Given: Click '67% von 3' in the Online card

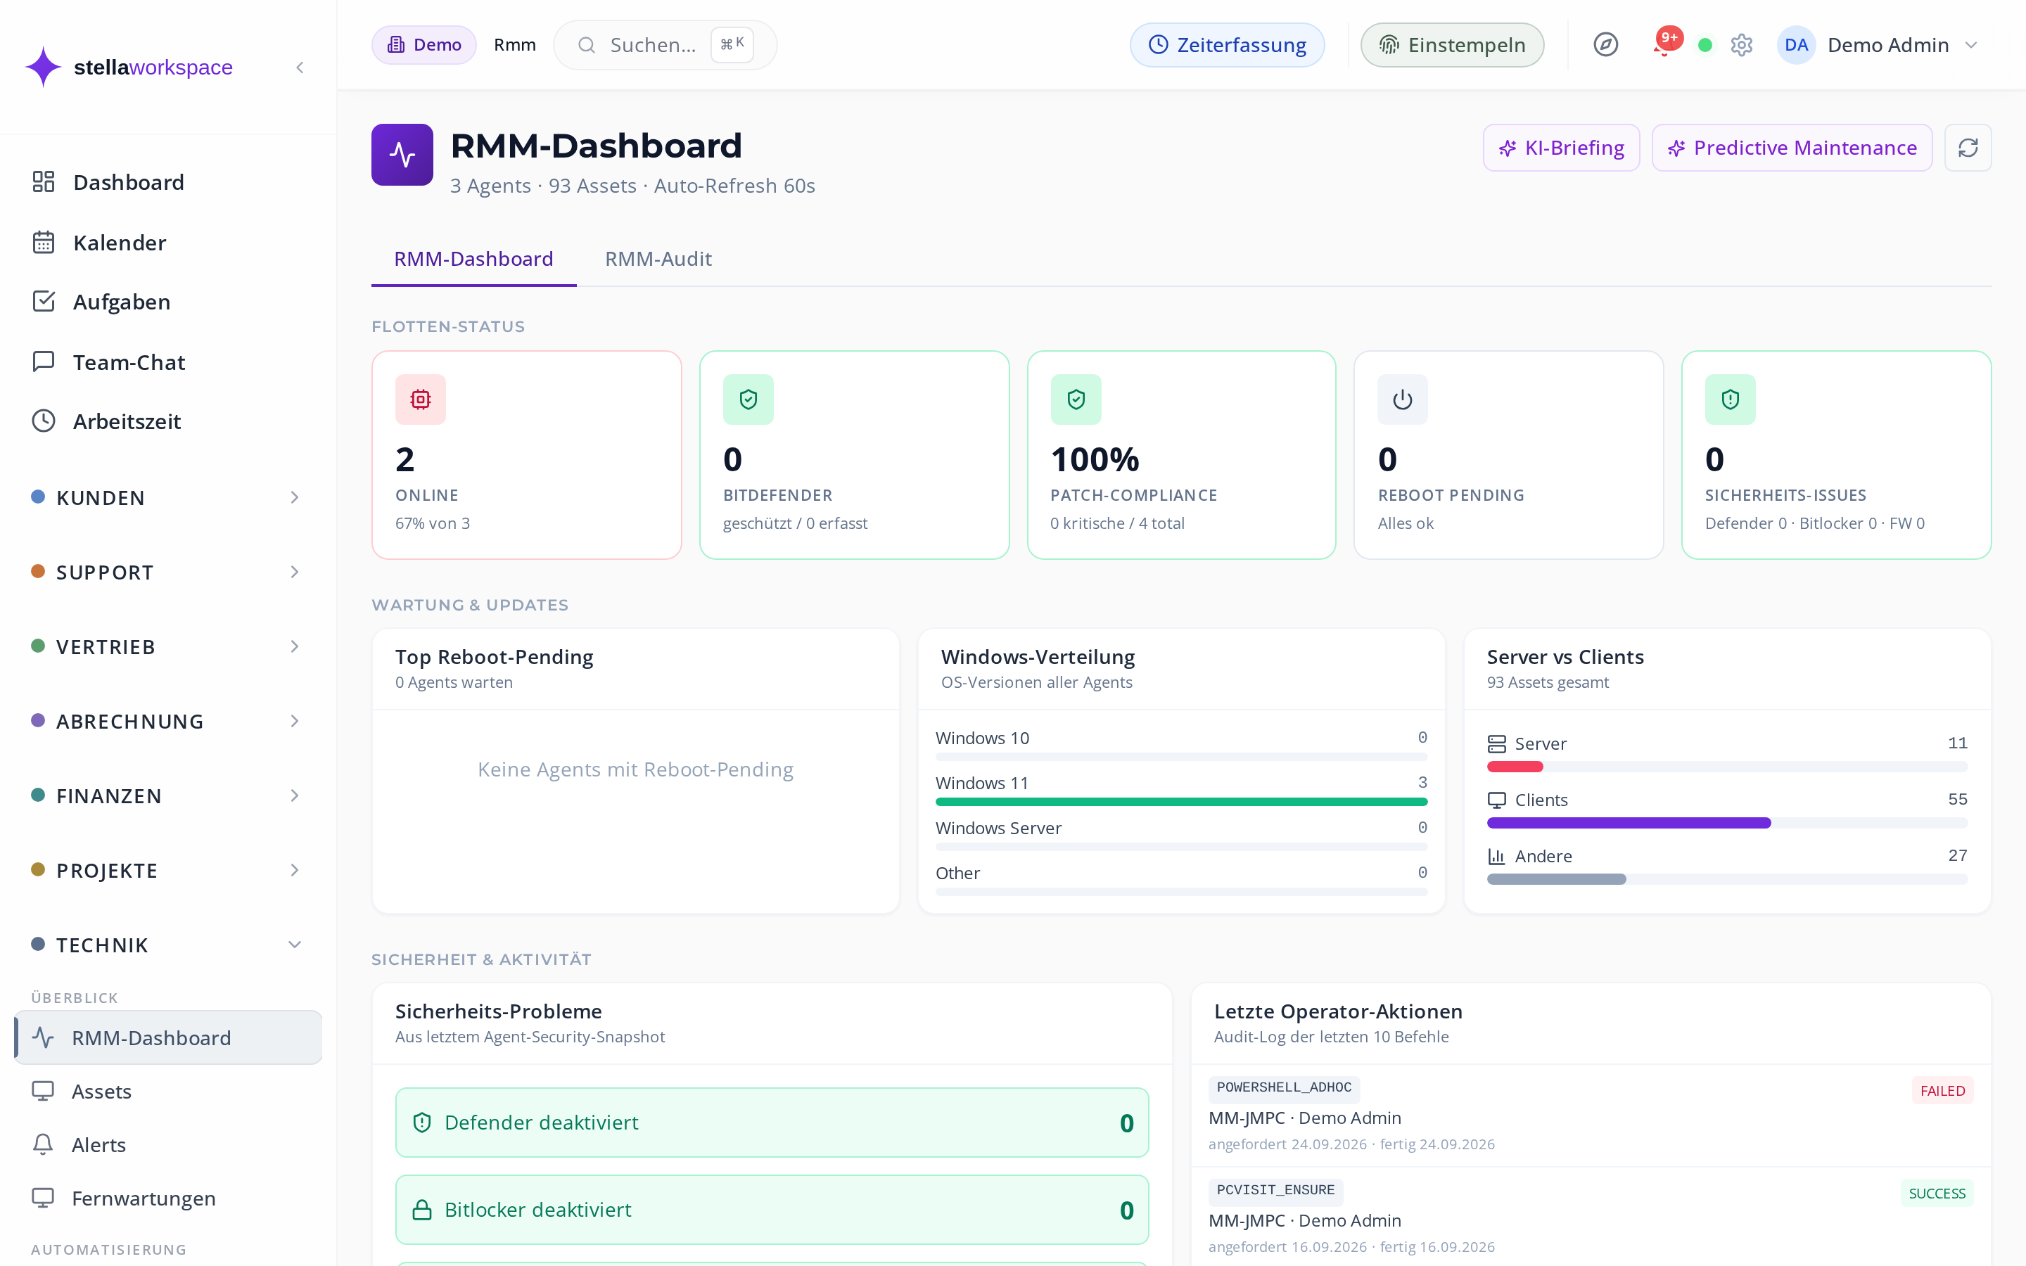Looking at the screenshot, I should click(x=433, y=523).
